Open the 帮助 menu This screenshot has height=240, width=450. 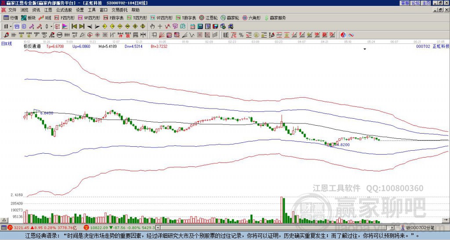point(135,10)
